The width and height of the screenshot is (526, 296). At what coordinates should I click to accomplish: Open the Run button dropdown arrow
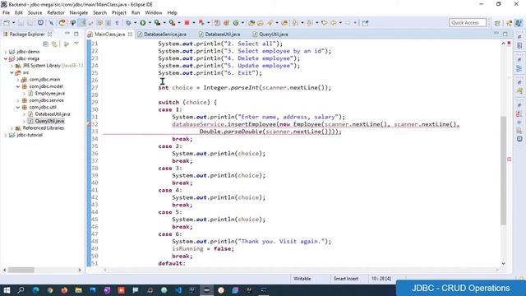click(150, 23)
